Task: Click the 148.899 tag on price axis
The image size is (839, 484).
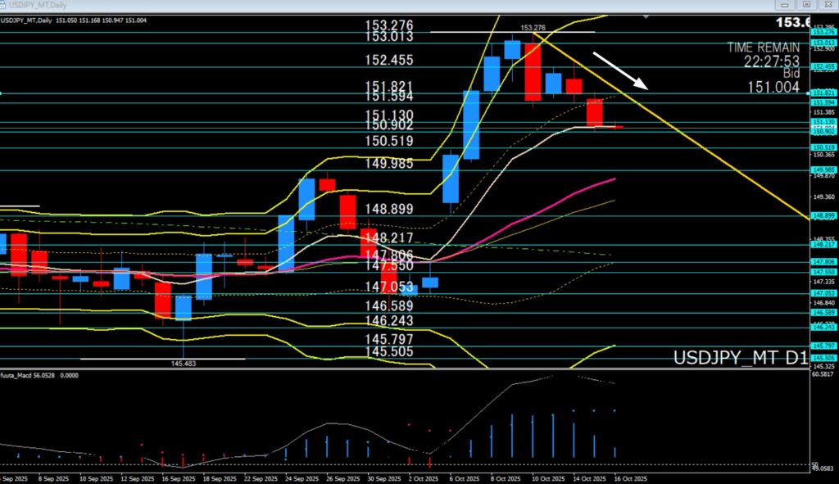Action: click(x=823, y=216)
